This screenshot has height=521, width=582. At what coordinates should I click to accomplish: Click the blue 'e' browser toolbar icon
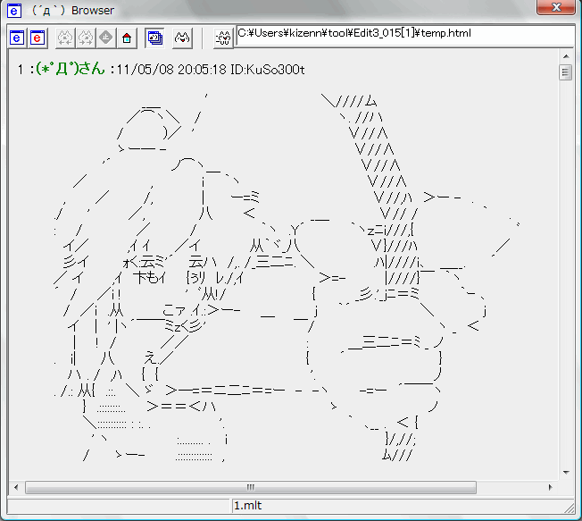(x=17, y=38)
